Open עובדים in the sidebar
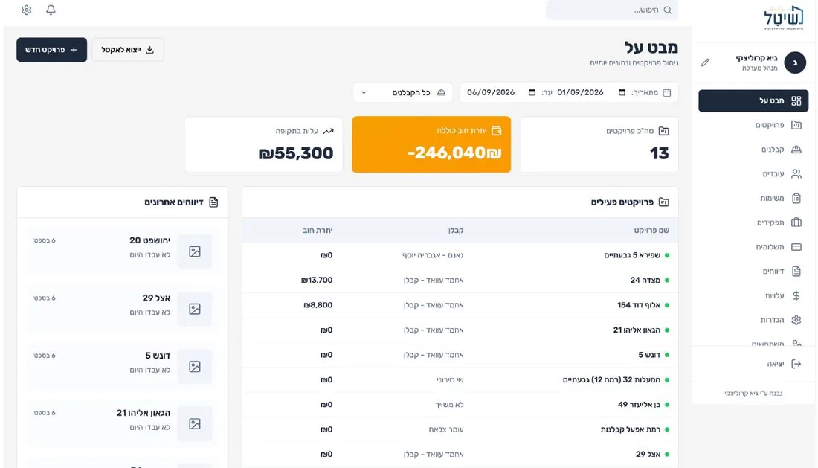 [x=753, y=174]
